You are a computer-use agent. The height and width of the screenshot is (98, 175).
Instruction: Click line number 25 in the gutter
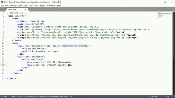click(3, 78)
